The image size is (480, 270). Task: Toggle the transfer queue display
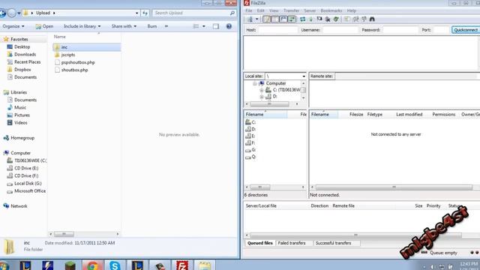[x=292, y=19]
